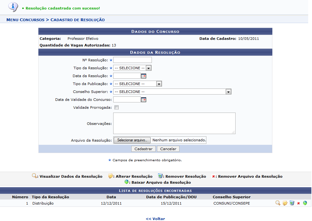Toggle the Validade Prorrogada checkbox
This screenshot has width=312, height=221.
116,107
